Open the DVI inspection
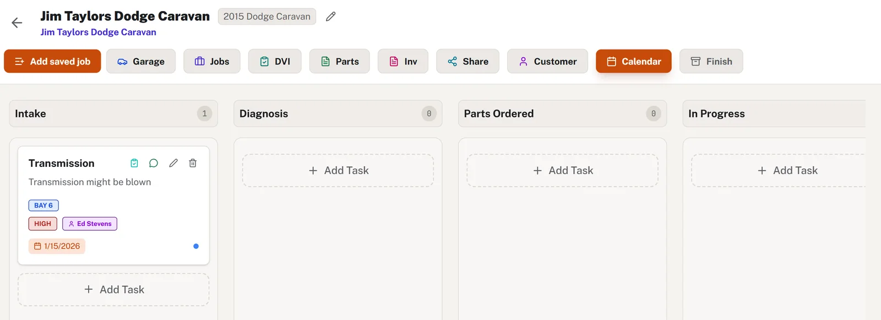The height and width of the screenshot is (320, 881). 275,61
